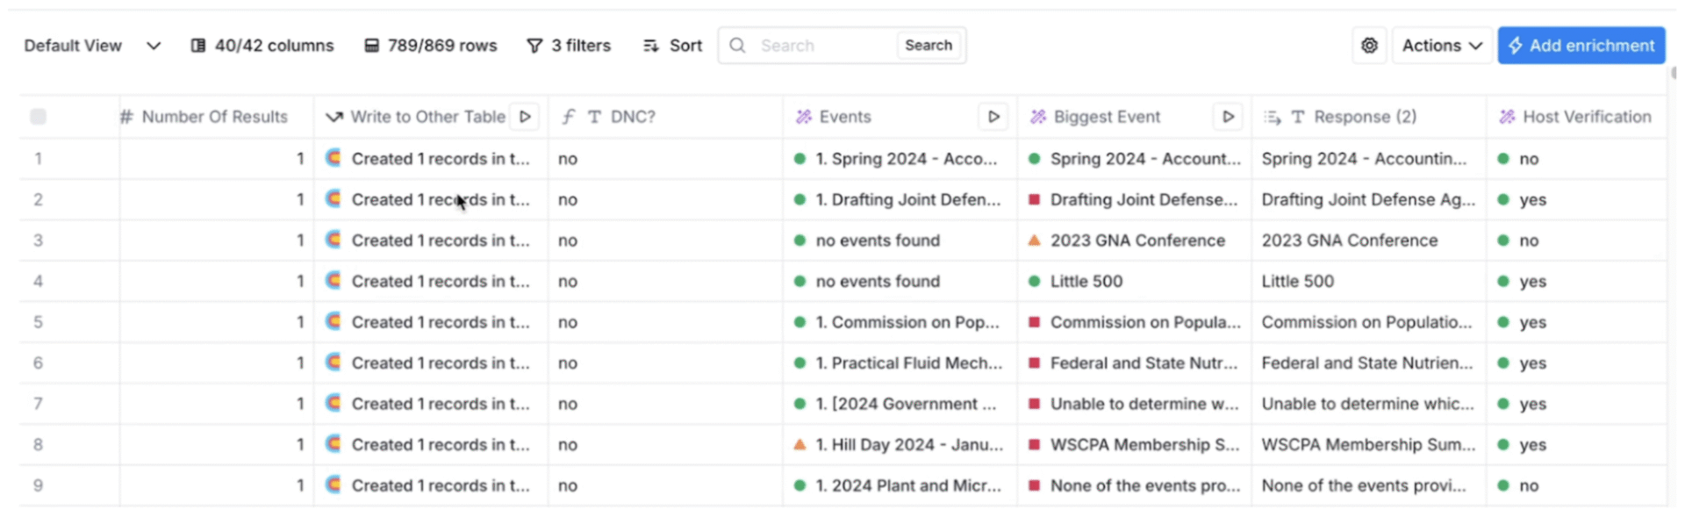
Task: Click the source icon in row 1 Created records
Action: [333, 158]
